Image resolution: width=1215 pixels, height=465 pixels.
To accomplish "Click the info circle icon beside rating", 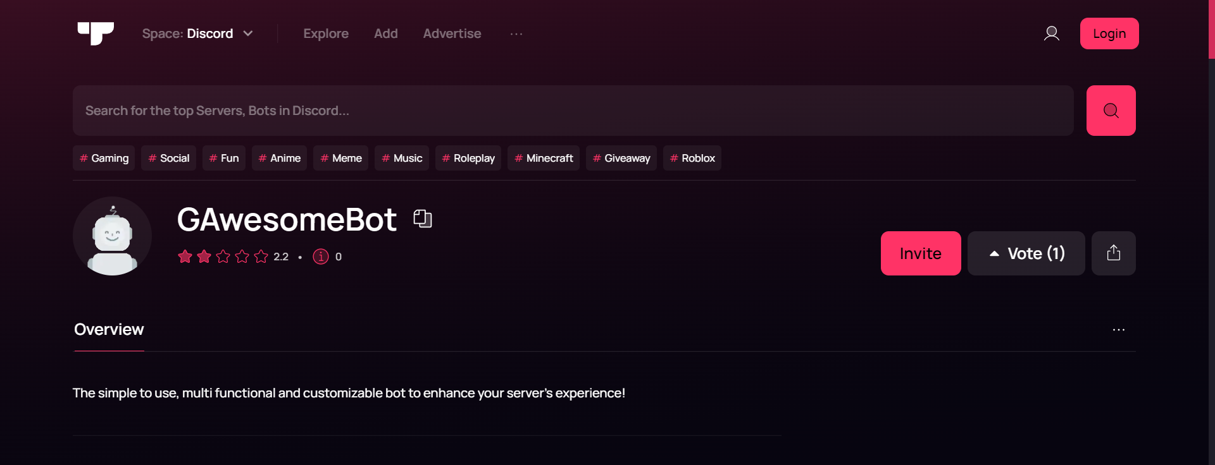I will pos(321,257).
